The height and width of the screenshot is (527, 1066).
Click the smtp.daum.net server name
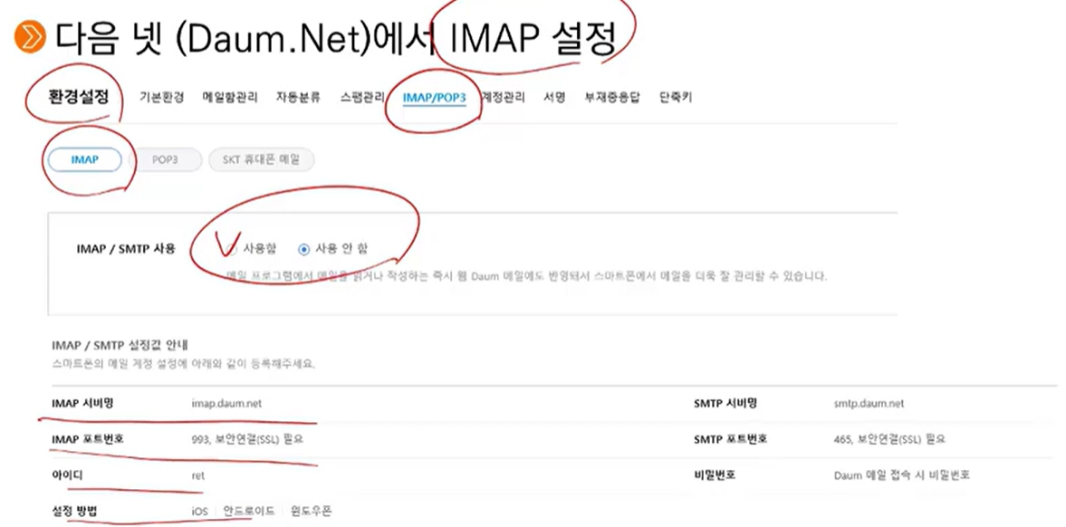869,403
